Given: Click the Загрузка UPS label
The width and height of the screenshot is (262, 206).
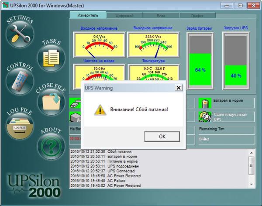Looking at the screenshot, I should click(x=236, y=28).
